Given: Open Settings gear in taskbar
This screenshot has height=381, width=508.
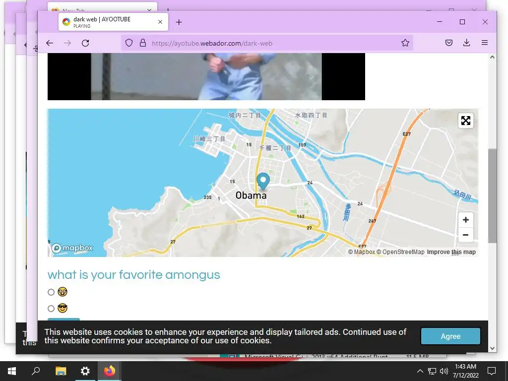Looking at the screenshot, I should (85, 371).
